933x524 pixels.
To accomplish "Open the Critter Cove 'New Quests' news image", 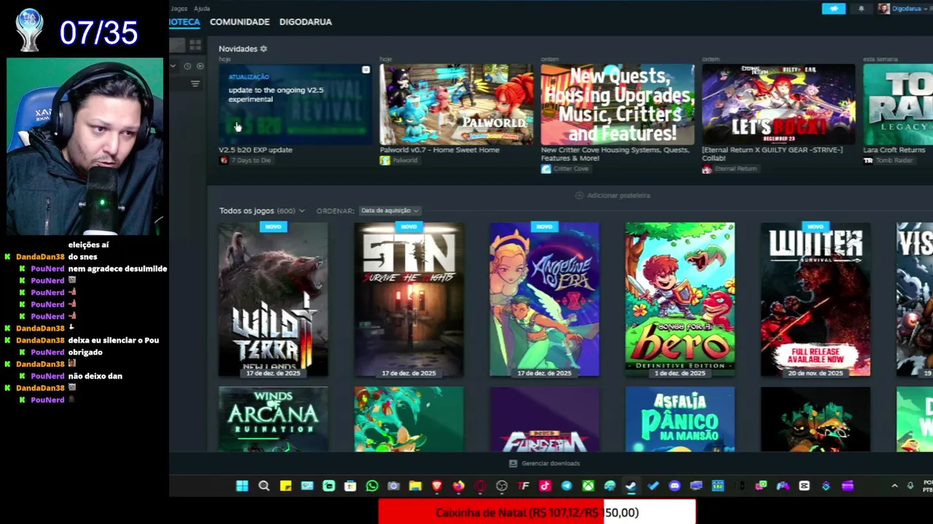I will pyautogui.click(x=617, y=104).
